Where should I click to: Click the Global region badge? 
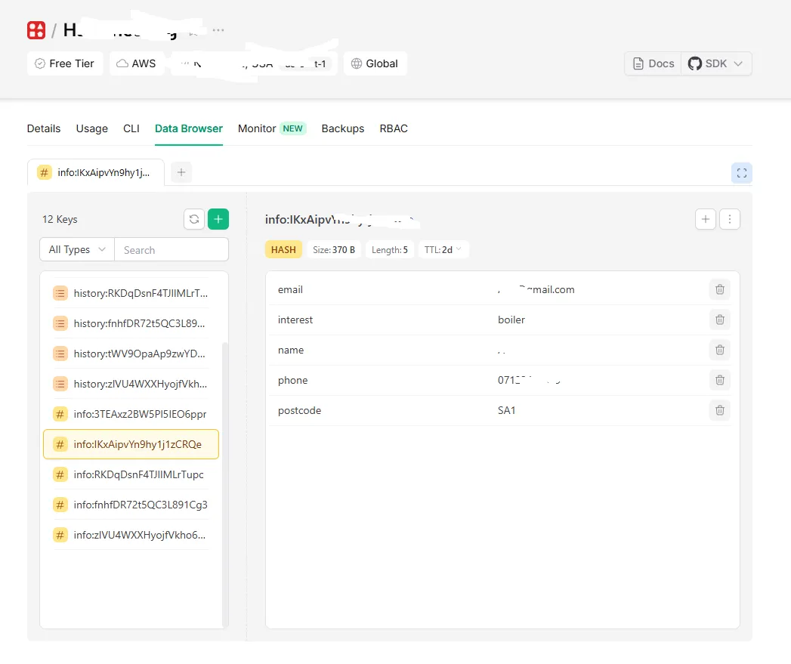click(x=375, y=63)
